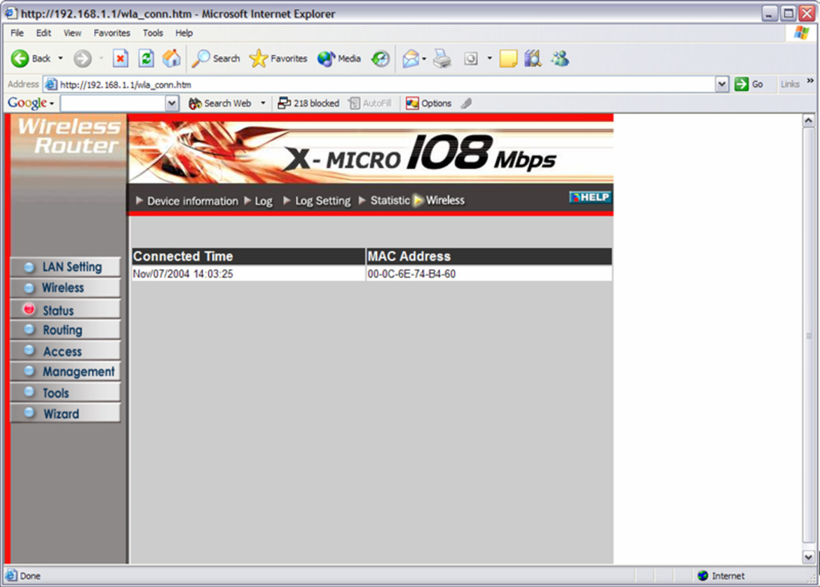The width and height of the screenshot is (820, 587).
Task: Click the Google toolbar search field
Action: click(114, 104)
